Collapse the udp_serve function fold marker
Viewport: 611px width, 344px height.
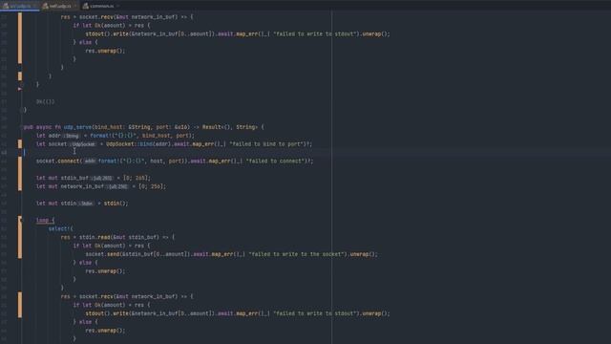click(21, 127)
